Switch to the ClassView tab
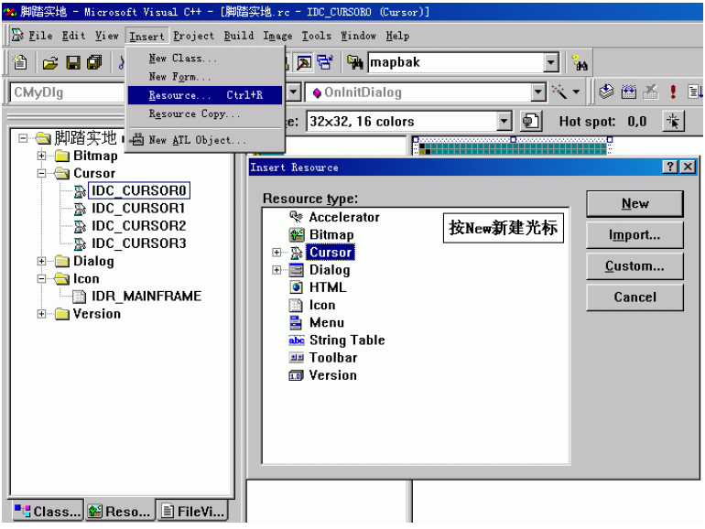Viewport: 705px width, 529px height. [48, 511]
